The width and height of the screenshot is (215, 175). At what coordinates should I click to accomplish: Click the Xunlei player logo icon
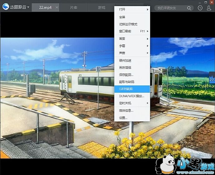click(x=6, y=7)
